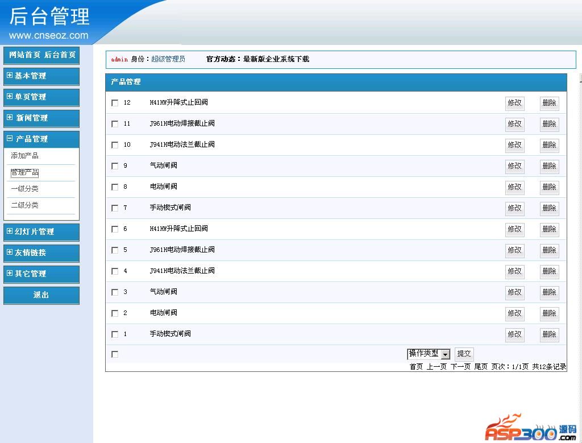Click 删除 for product 6

[x=550, y=229]
